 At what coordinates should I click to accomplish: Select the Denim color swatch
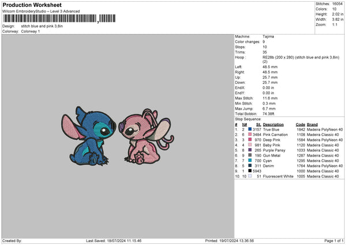point(251,166)
